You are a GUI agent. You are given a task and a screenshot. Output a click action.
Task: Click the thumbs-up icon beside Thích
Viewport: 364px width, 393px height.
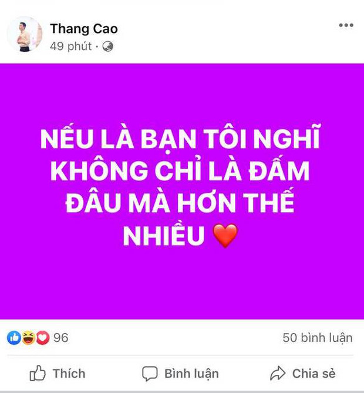[38, 373]
